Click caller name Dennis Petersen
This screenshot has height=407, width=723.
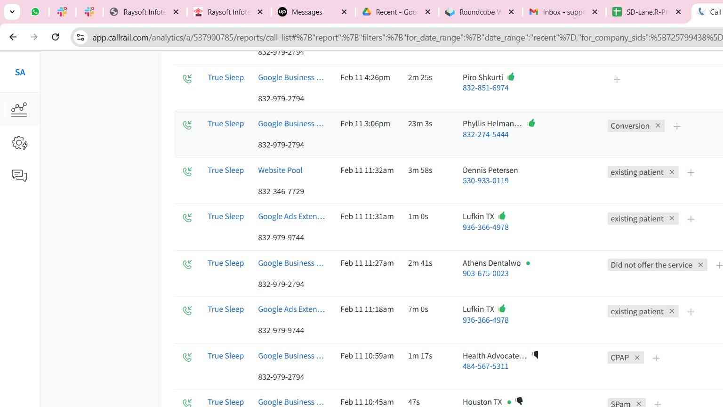point(490,170)
